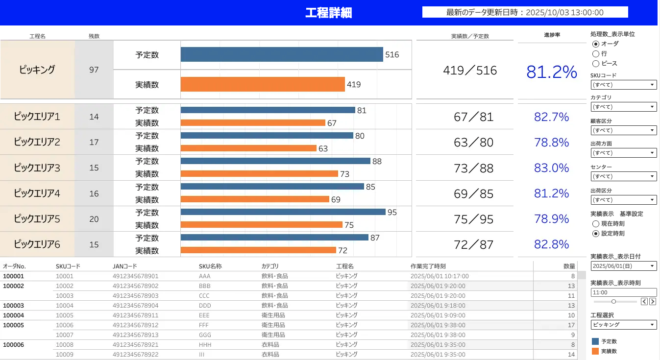
Task: Select the ピックエリア1 process row label
Action: pos(37,117)
